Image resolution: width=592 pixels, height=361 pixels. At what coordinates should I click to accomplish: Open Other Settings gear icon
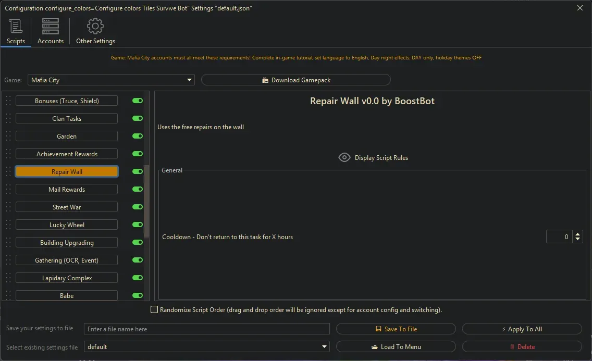95,26
